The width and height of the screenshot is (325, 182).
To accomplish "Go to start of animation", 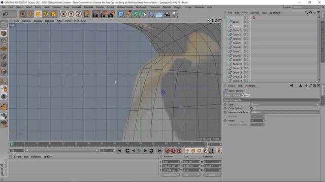I will pos(119,151).
